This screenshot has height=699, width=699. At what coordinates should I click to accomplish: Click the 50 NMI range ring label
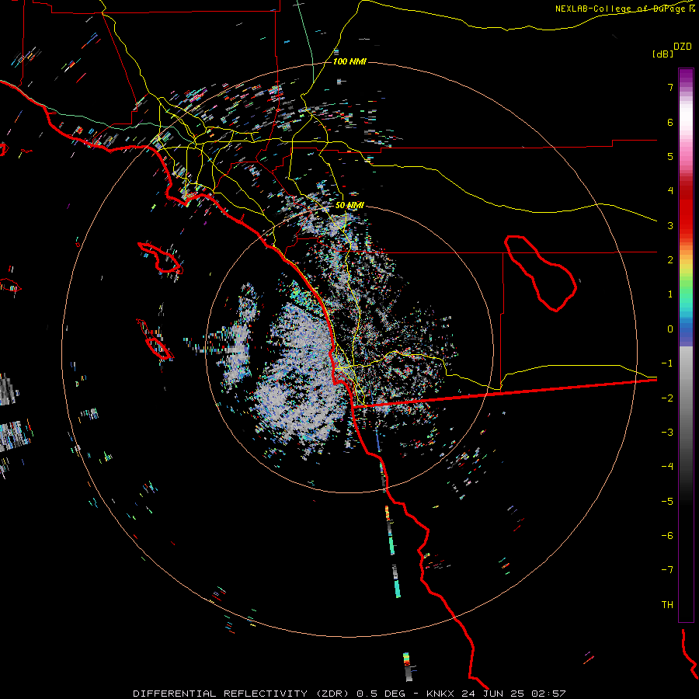(x=349, y=205)
